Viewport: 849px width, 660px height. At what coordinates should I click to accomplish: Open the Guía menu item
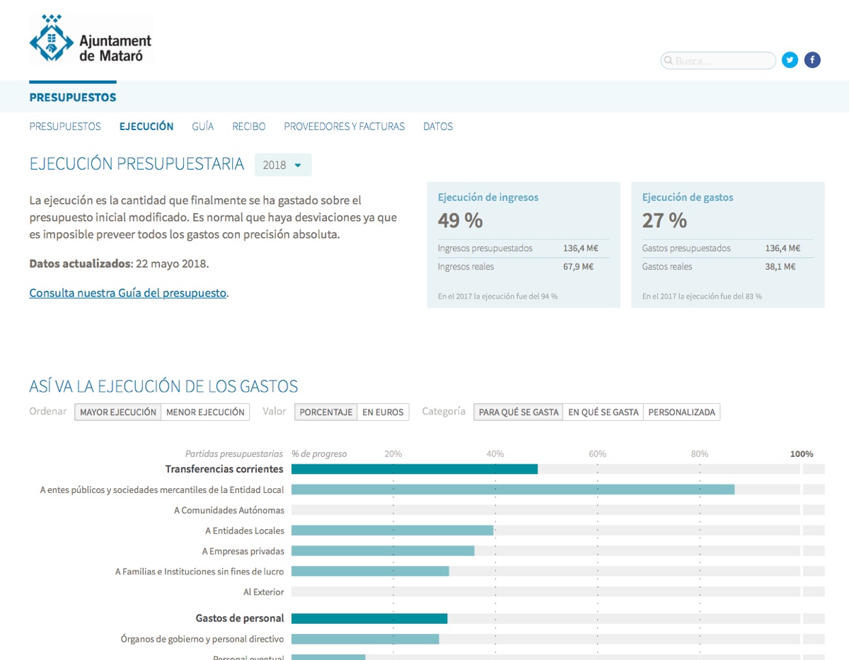202,127
